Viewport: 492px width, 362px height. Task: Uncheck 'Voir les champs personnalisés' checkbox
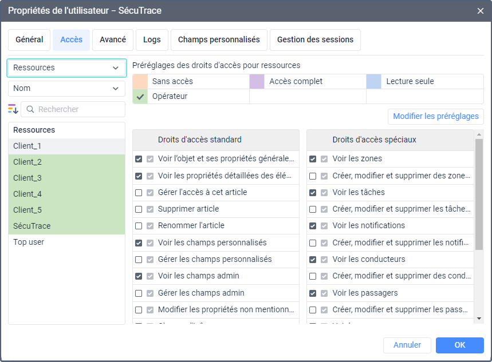[x=139, y=243]
